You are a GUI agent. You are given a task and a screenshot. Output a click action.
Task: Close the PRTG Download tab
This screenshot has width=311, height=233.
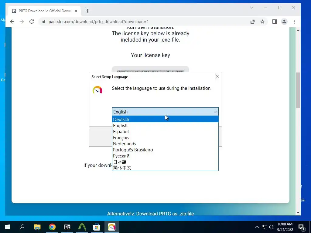pos(76,11)
